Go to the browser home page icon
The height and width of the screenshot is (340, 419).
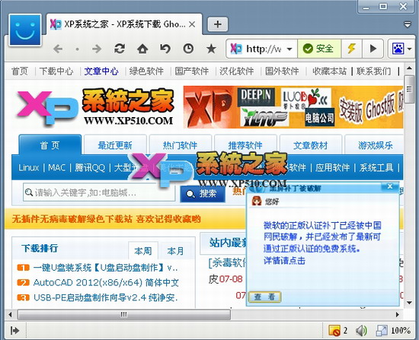(142, 49)
